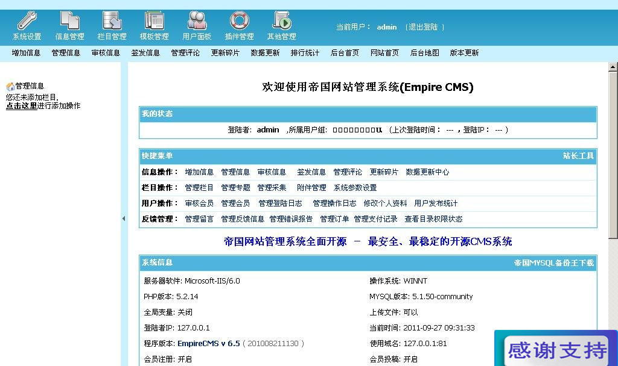Image resolution: width=618 pixels, height=366 pixels.
Task: Click 更新碎片 in the submenu bar
Action: tap(225, 53)
